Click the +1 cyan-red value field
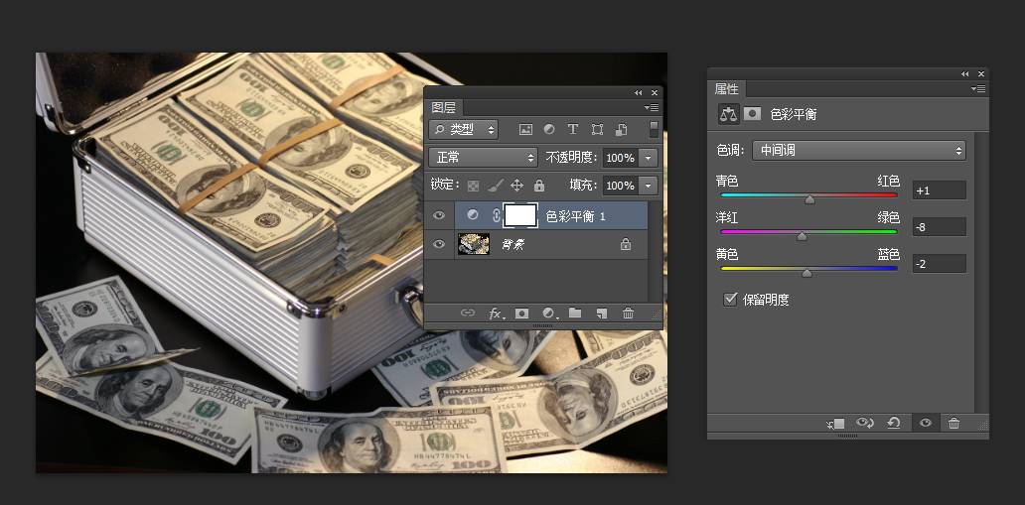Viewport: 1025px width, 505px height. (940, 190)
